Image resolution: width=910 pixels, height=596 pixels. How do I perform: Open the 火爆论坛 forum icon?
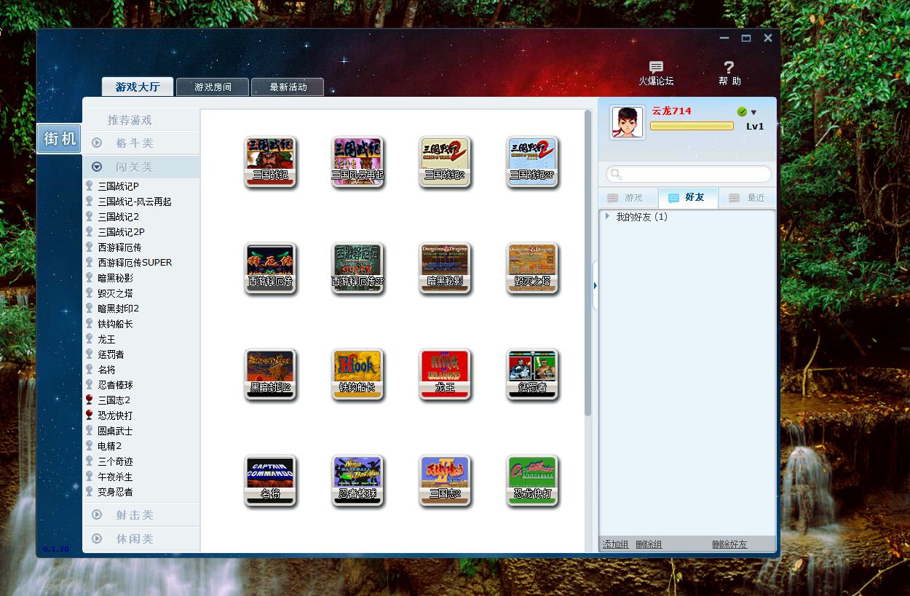656,73
